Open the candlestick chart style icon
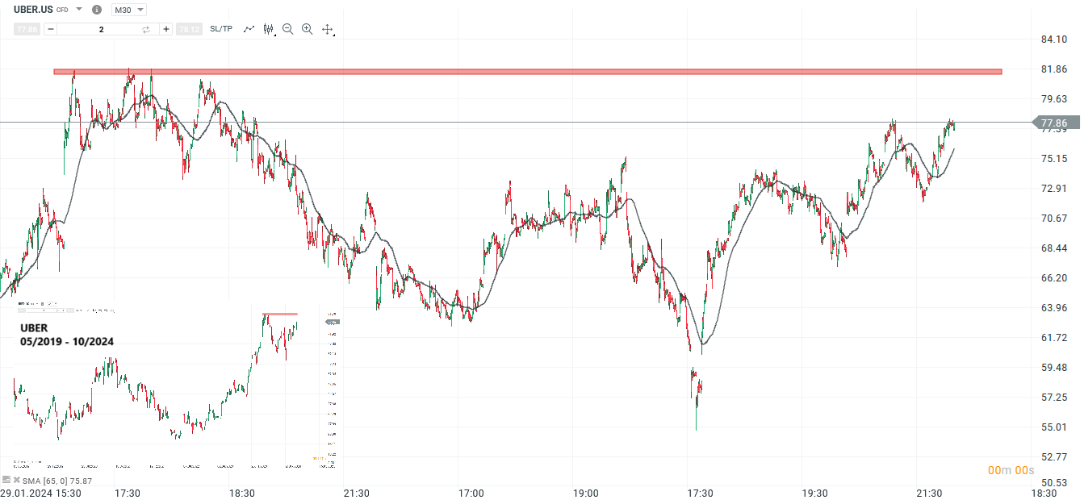This screenshot has width=1084, height=504. point(266,28)
